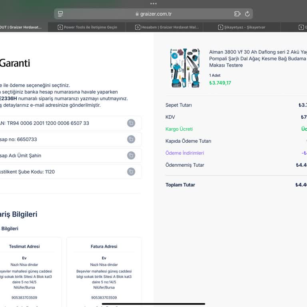
Task: Open the page reader menu icon
Action: pyautogui.click(x=60, y=14)
